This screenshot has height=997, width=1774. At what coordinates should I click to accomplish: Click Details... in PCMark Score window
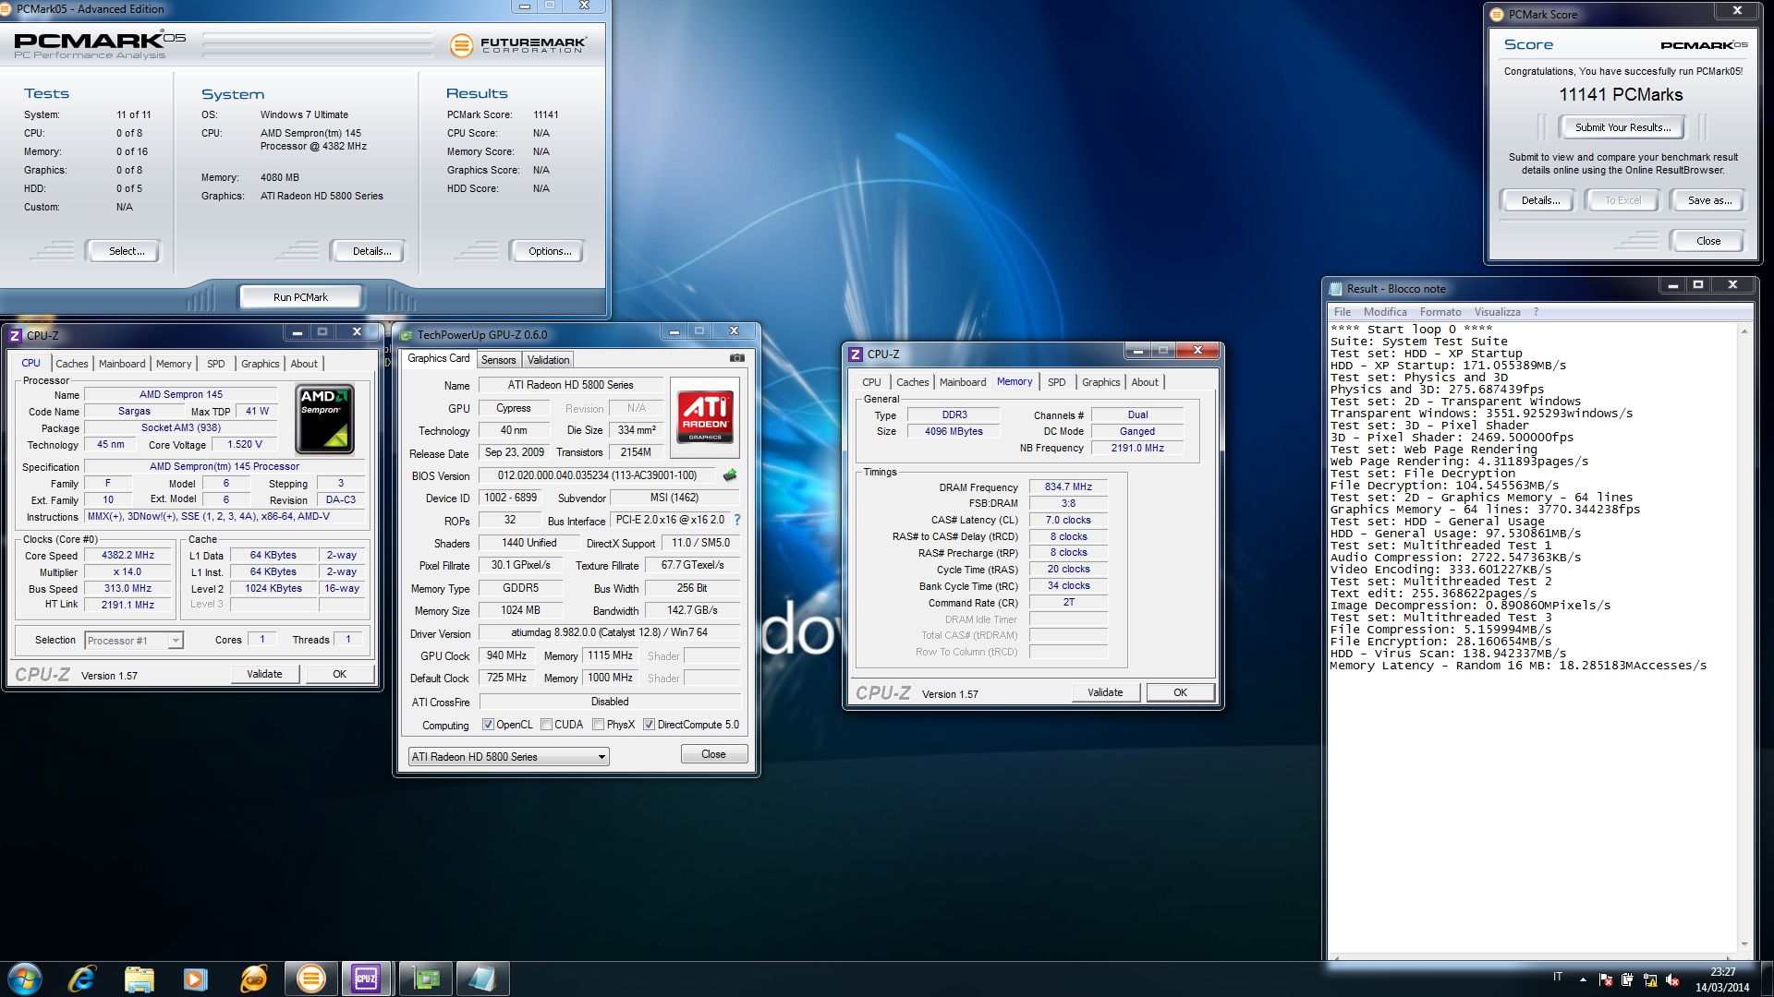pyautogui.click(x=1536, y=200)
